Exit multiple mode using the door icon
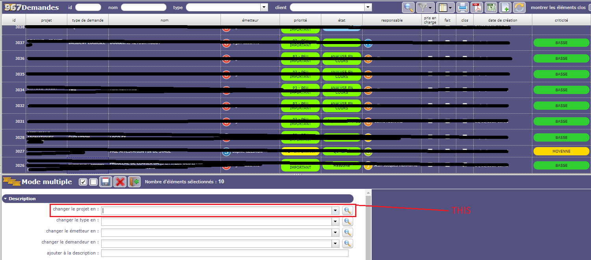591x260 pixels. 134,182
